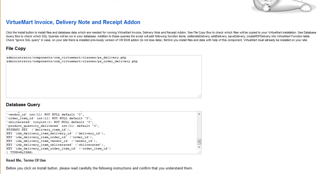Click the idx_delivery_item_order_item_id KEY line
This screenshot has width=323, height=174.
[x=58, y=149]
